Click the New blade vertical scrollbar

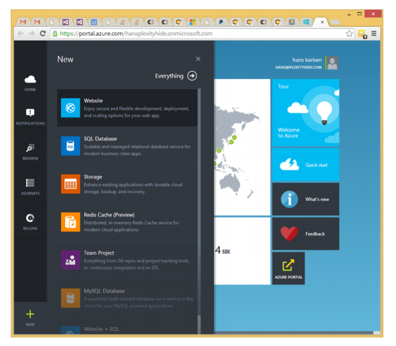tap(199, 211)
